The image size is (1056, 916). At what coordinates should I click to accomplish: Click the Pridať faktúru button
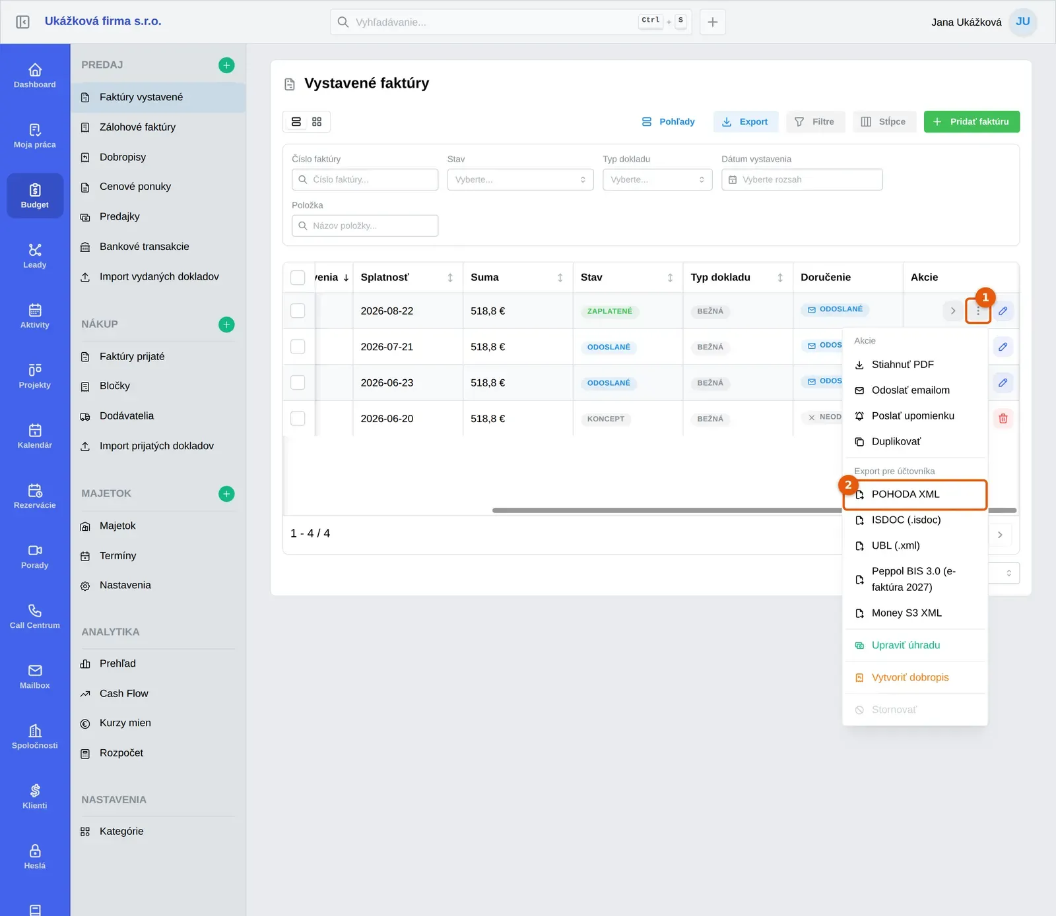click(x=972, y=121)
